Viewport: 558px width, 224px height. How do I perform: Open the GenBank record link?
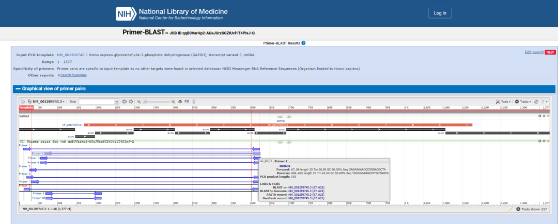(306, 198)
